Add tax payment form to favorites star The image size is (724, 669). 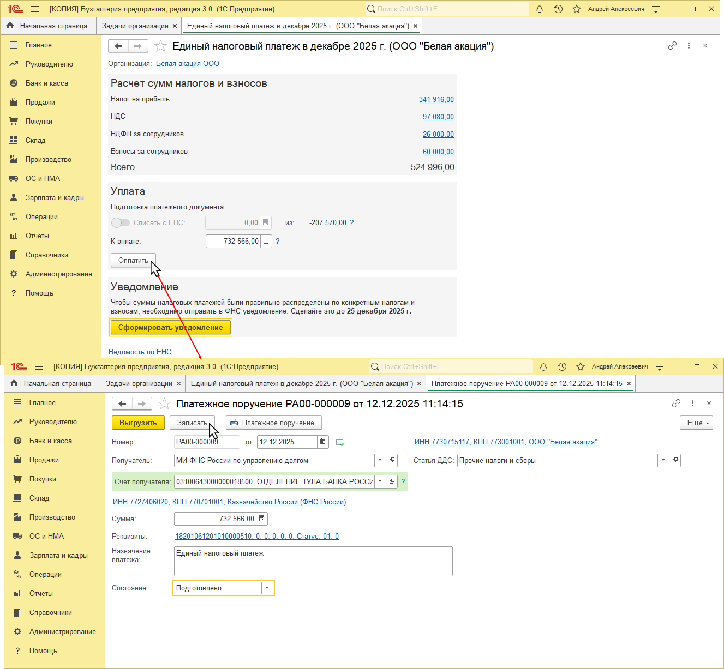(160, 46)
